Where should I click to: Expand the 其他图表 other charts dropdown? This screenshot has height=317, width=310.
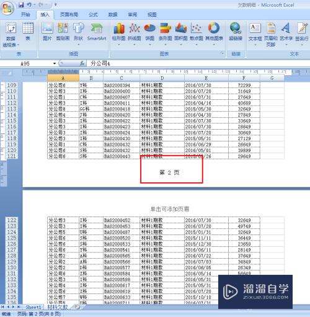[x=214, y=45]
